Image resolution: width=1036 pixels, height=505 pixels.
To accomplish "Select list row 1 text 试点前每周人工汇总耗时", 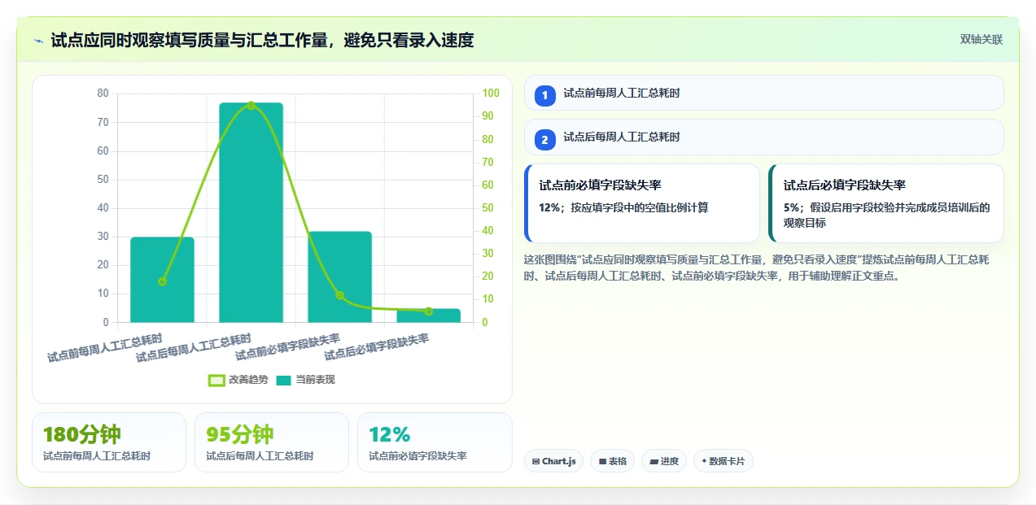I will (622, 94).
